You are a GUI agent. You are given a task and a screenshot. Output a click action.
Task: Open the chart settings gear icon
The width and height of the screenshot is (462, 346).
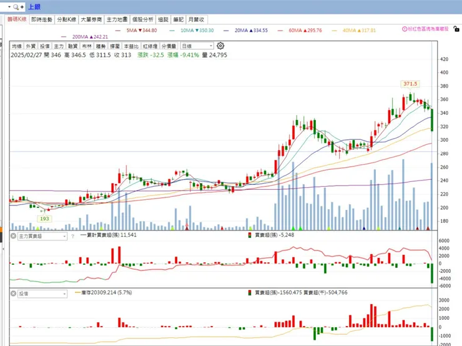click(x=220, y=46)
